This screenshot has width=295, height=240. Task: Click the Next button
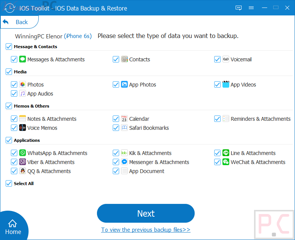(x=145, y=213)
